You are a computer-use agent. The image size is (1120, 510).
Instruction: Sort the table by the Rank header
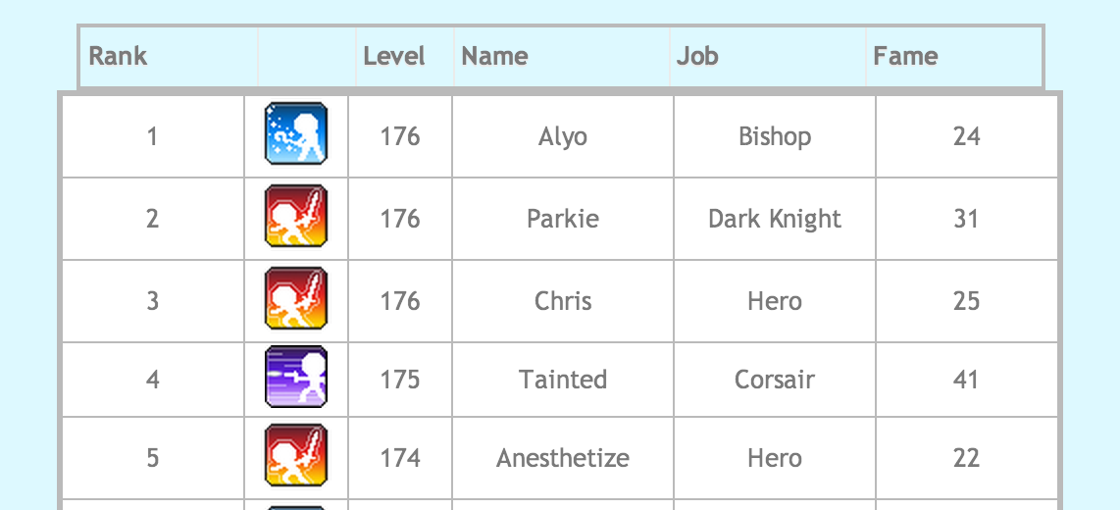pos(119,56)
